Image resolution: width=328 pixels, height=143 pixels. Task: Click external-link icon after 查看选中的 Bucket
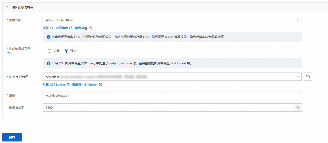pyautogui.click(x=100, y=85)
